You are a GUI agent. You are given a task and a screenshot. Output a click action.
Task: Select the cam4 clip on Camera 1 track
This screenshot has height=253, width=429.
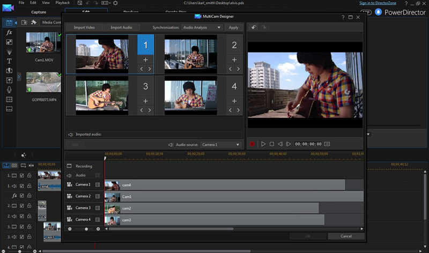tap(225, 185)
